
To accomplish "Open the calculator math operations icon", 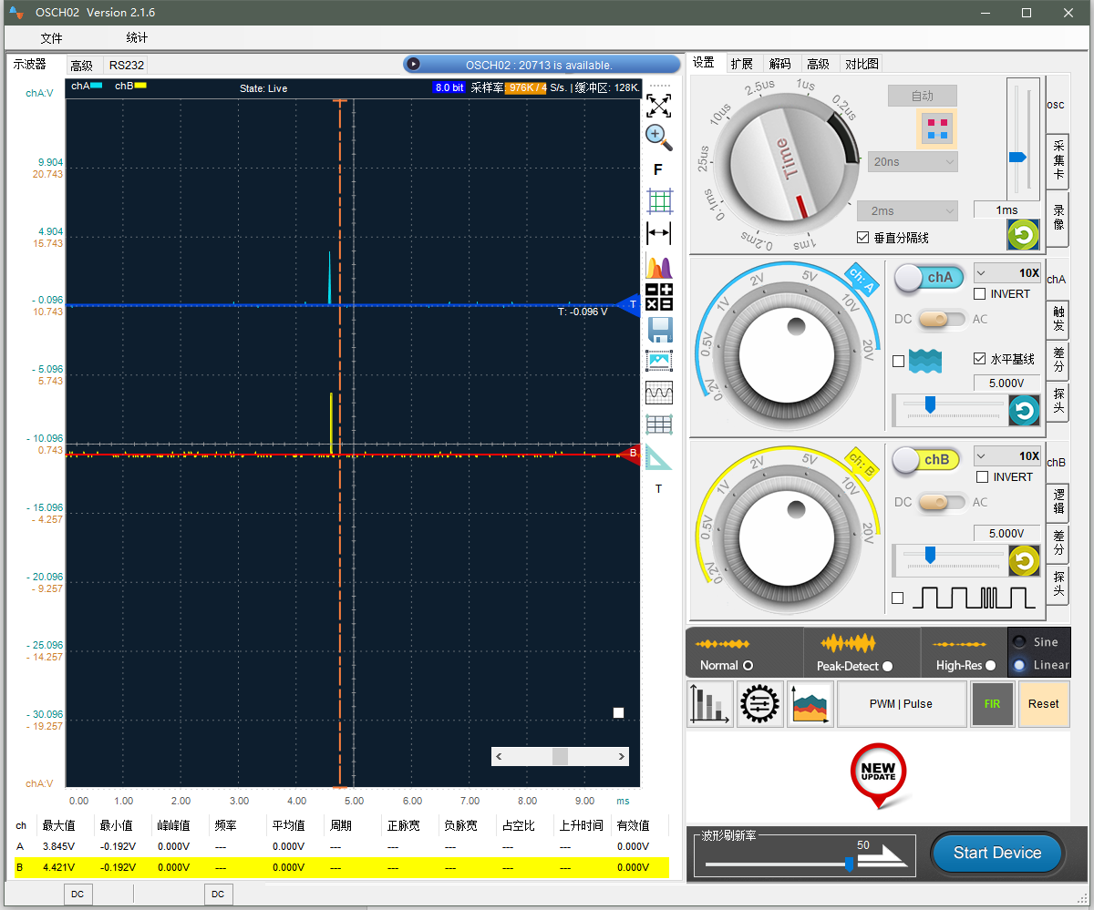I will 658,297.
